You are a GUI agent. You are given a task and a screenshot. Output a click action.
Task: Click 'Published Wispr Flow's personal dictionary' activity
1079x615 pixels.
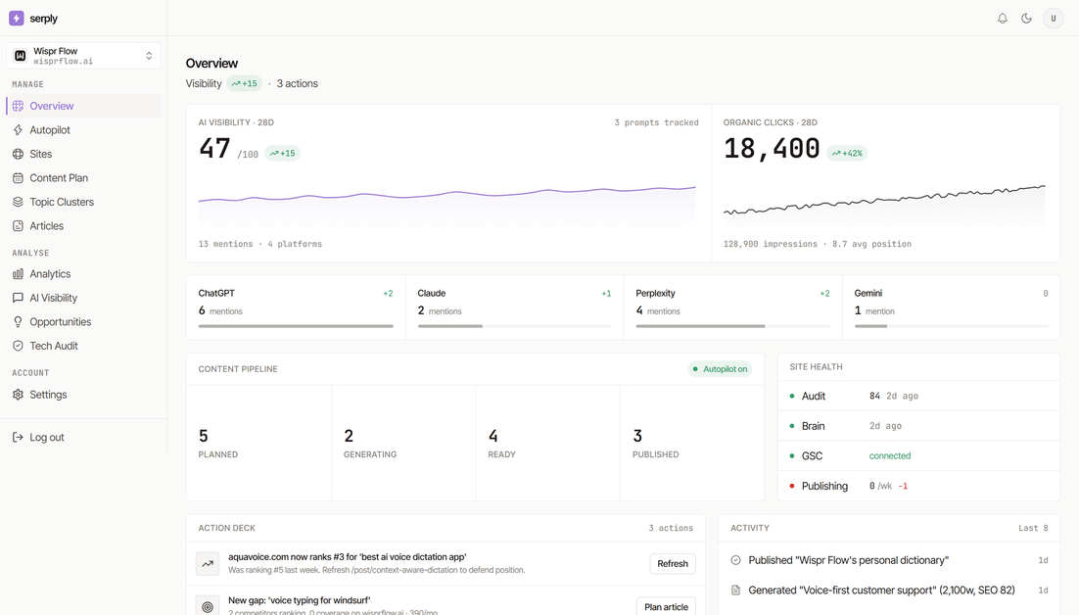click(849, 560)
